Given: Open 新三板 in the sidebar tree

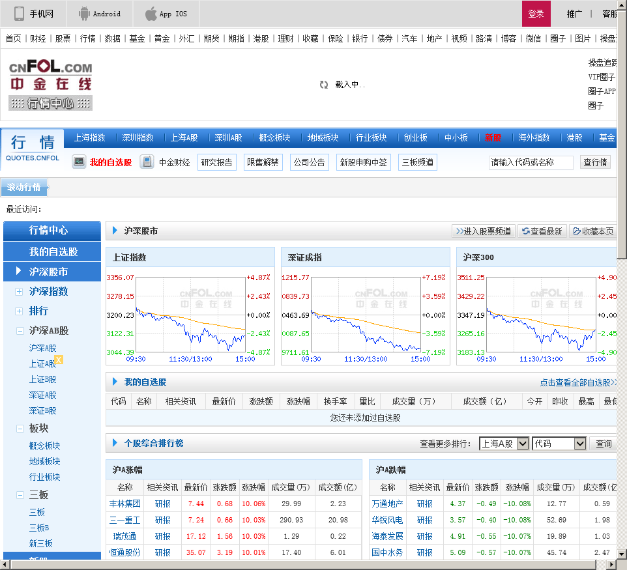Looking at the screenshot, I should click(41, 543).
